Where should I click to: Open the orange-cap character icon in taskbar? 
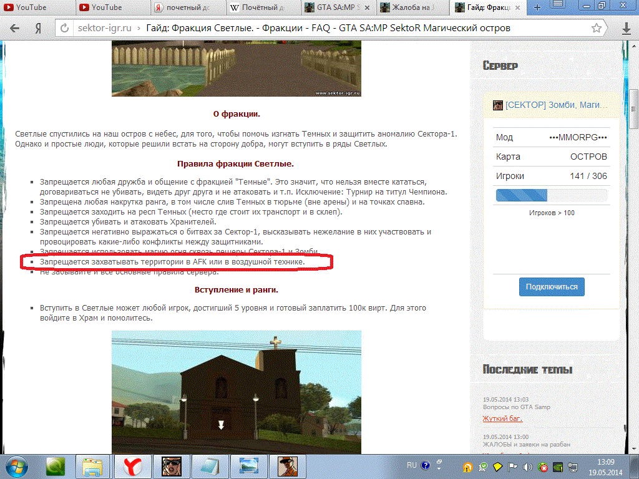(287, 467)
